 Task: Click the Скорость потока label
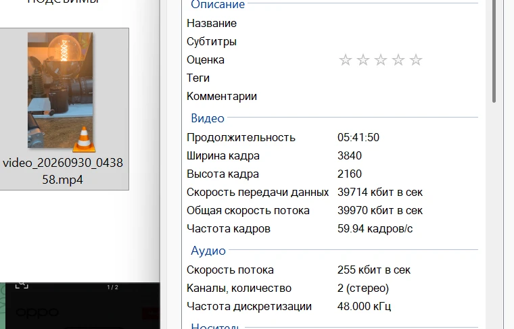(x=230, y=270)
